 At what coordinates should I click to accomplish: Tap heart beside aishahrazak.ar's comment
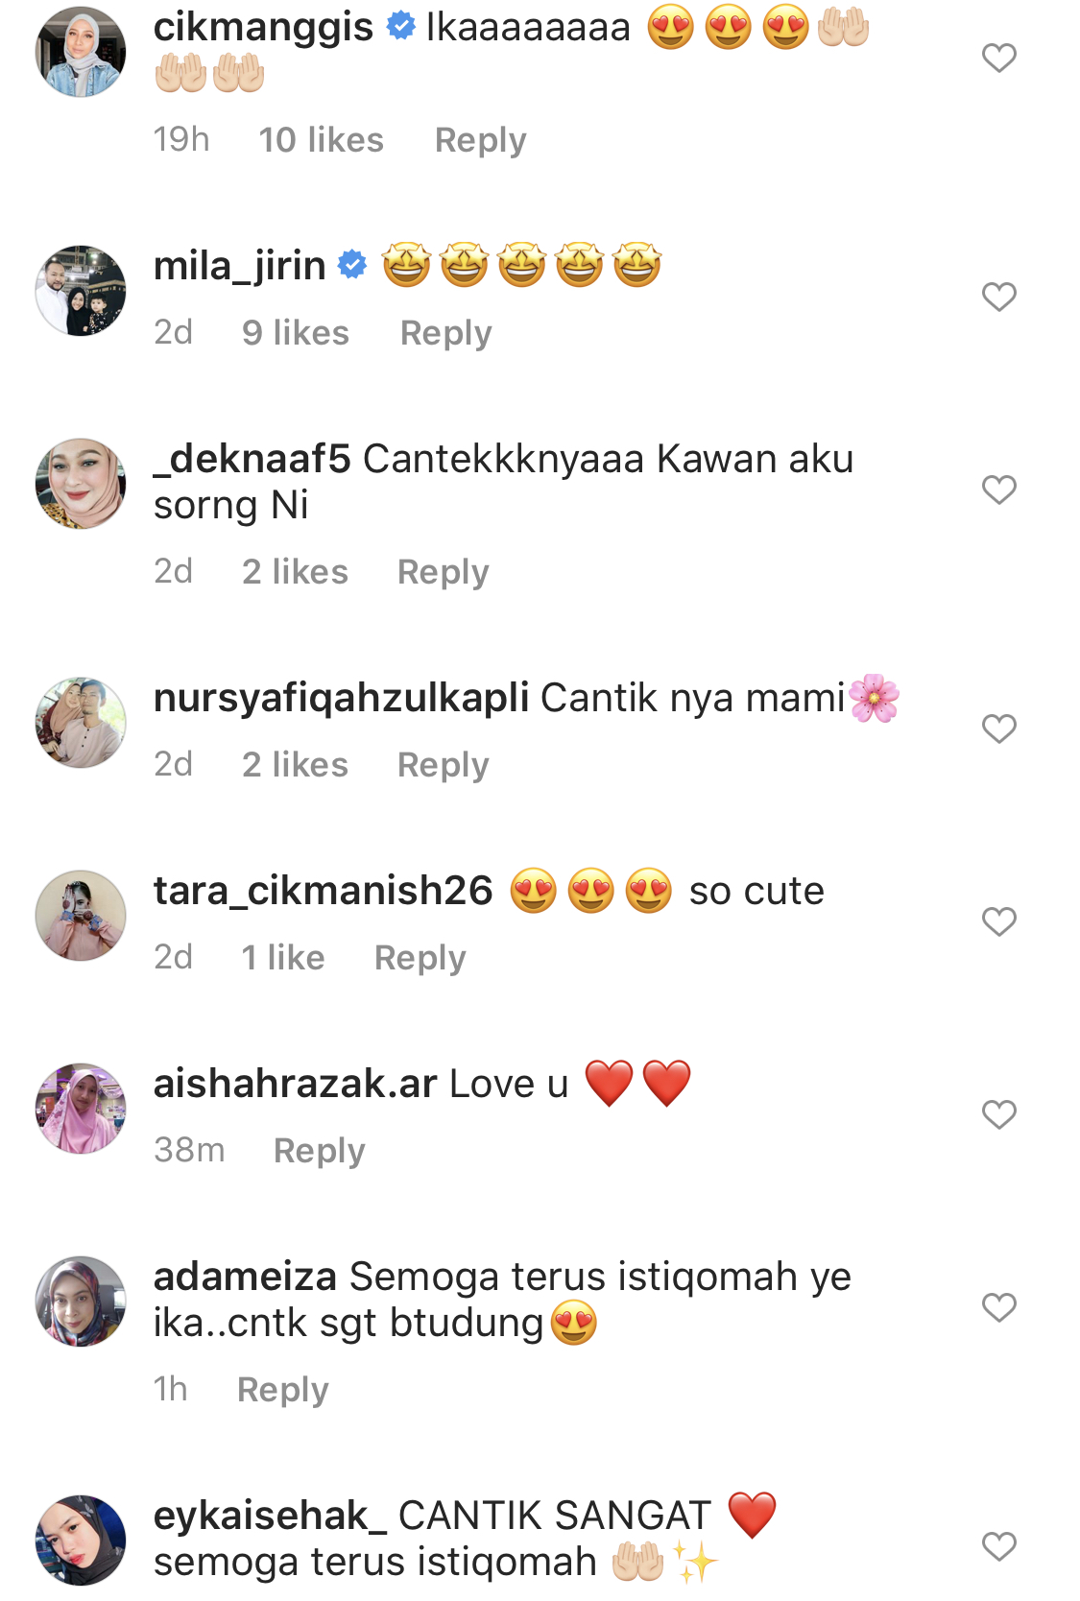tap(998, 1115)
